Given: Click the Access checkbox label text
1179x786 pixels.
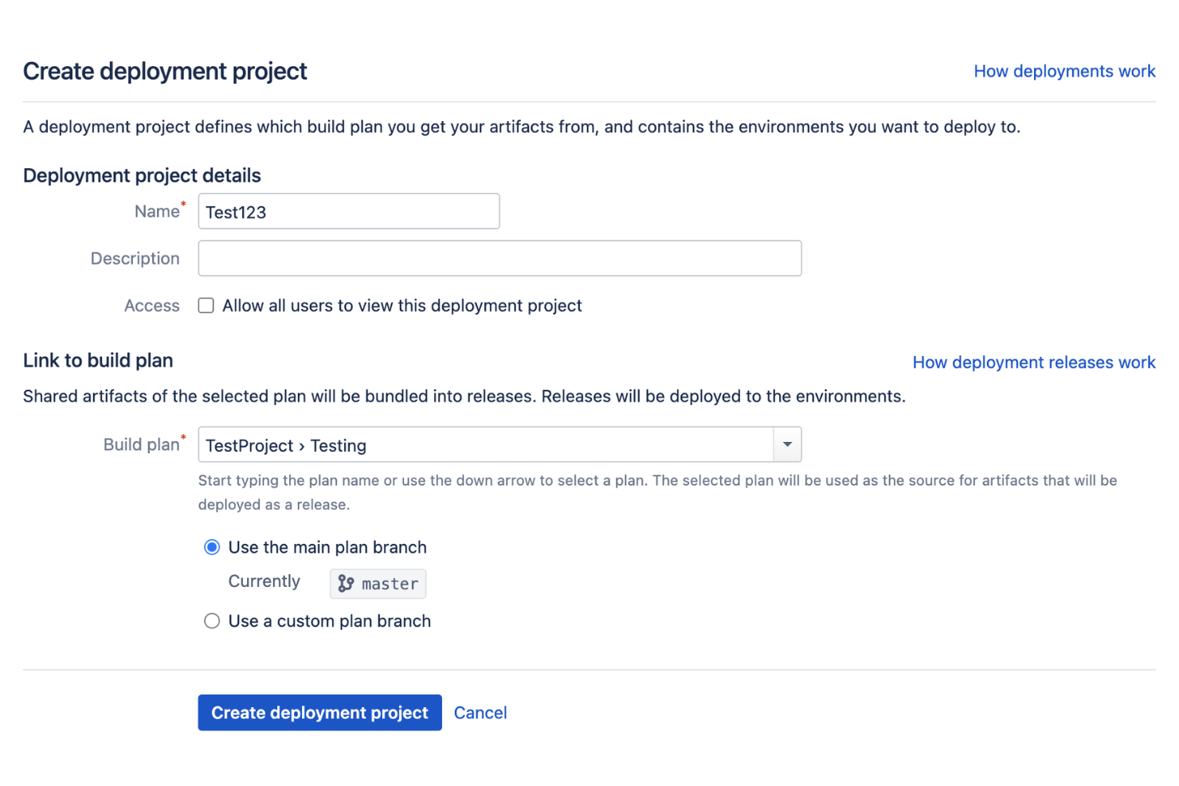Looking at the screenshot, I should [x=401, y=305].
